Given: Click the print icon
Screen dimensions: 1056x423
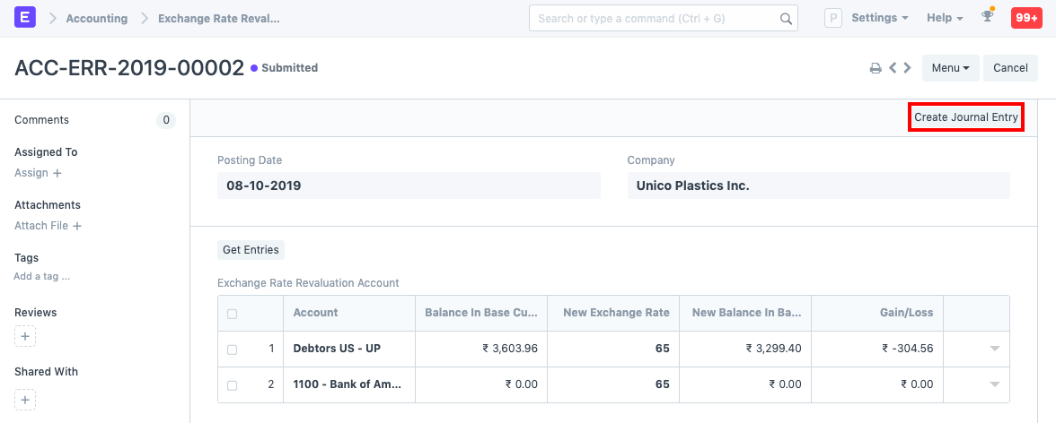Looking at the screenshot, I should coord(875,68).
